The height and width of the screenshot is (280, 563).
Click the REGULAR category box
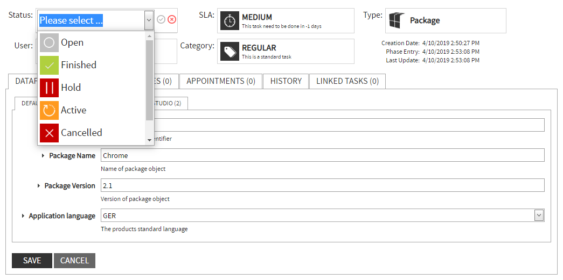pyautogui.click(x=286, y=52)
